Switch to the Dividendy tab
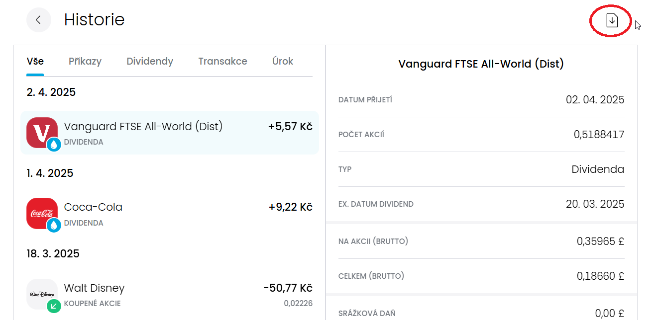657x320 pixels. pos(150,62)
